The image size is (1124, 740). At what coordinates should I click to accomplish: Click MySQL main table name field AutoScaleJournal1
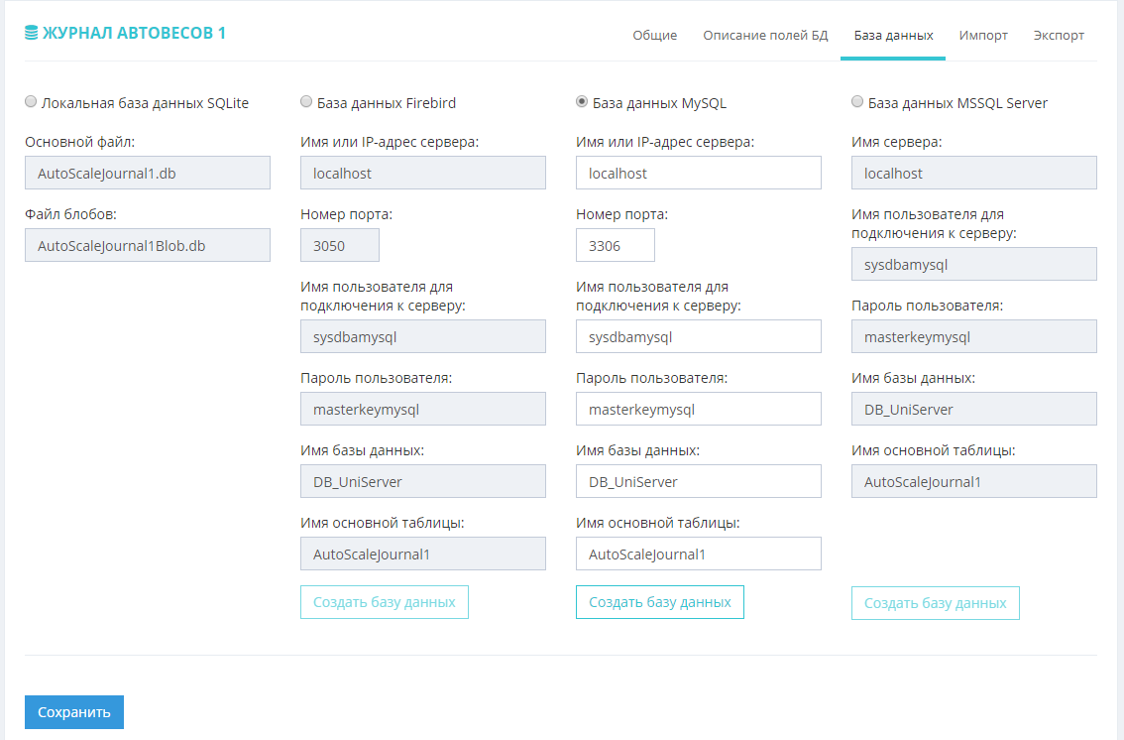pos(698,554)
